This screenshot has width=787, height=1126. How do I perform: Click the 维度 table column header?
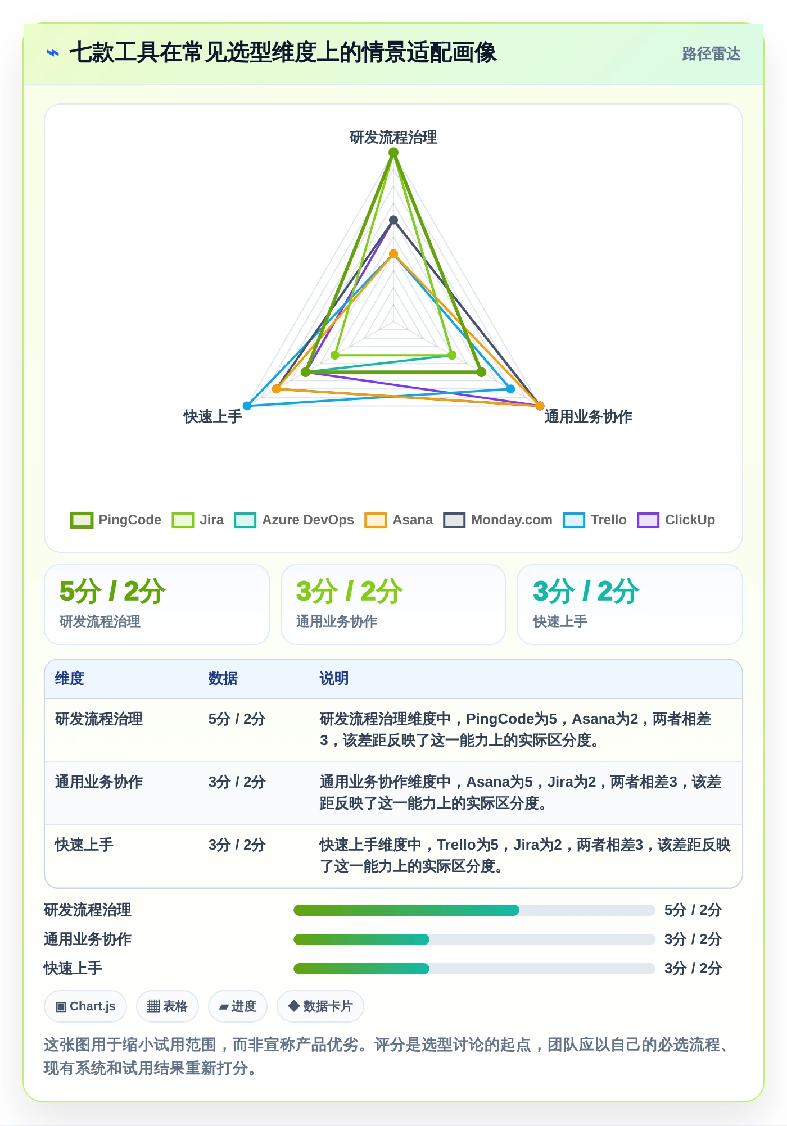tap(70, 679)
